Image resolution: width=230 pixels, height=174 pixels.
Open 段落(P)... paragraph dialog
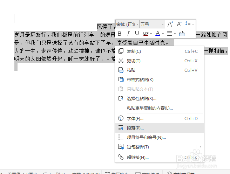click(x=160, y=128)
